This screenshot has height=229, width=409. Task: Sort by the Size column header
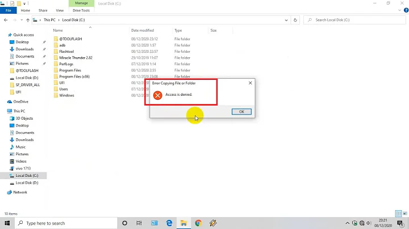click(x=214, y=31)
